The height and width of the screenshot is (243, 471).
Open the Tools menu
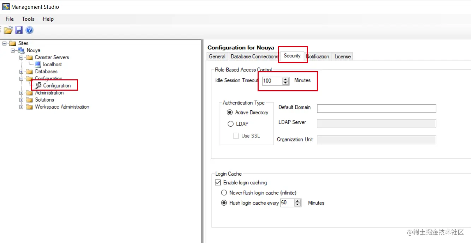click(28, 19)
